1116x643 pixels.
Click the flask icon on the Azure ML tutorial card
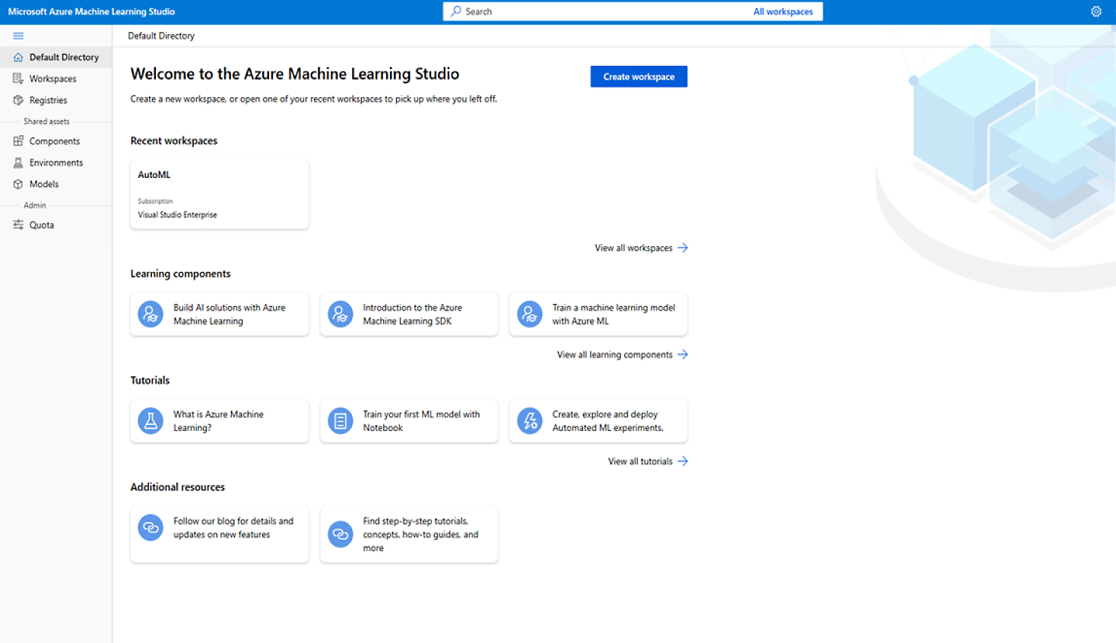point(150,420)
